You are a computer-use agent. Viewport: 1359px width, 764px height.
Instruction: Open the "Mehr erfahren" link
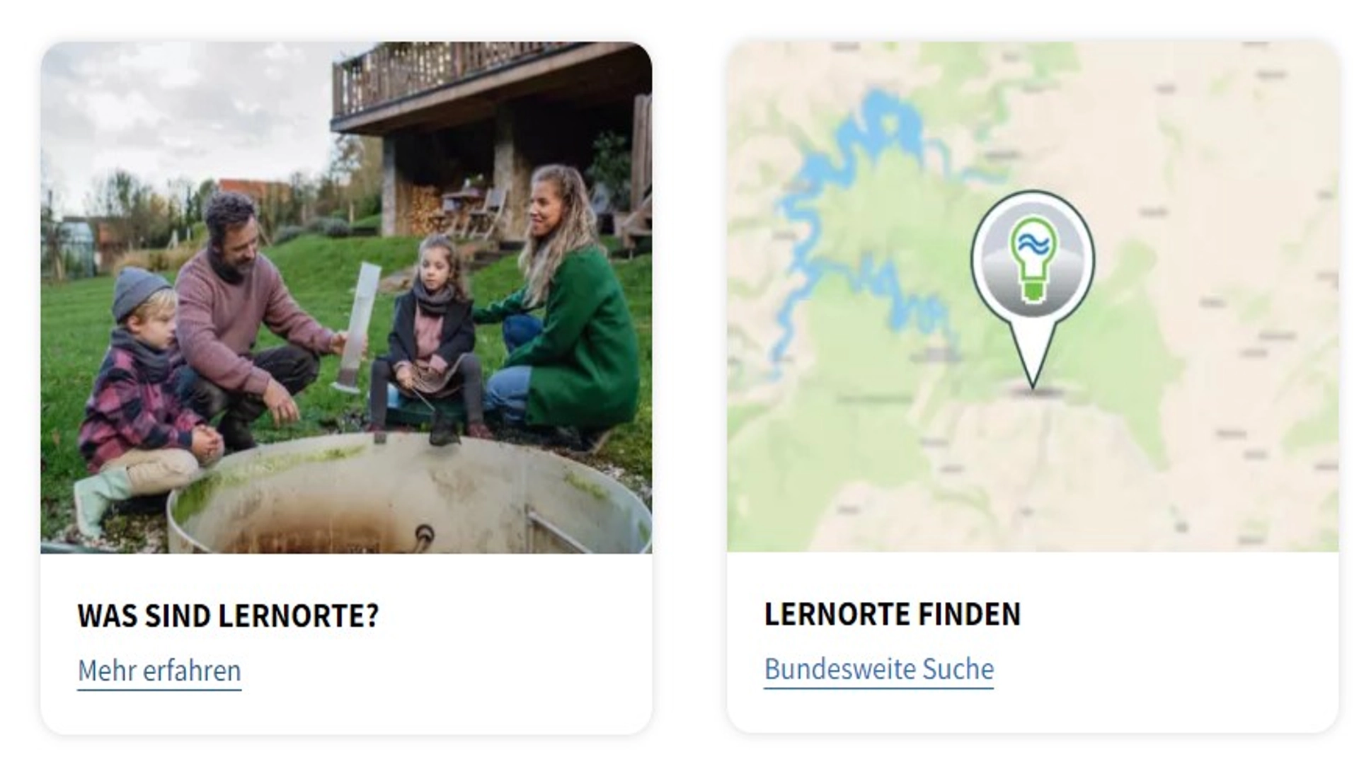[x=159, y=671]
